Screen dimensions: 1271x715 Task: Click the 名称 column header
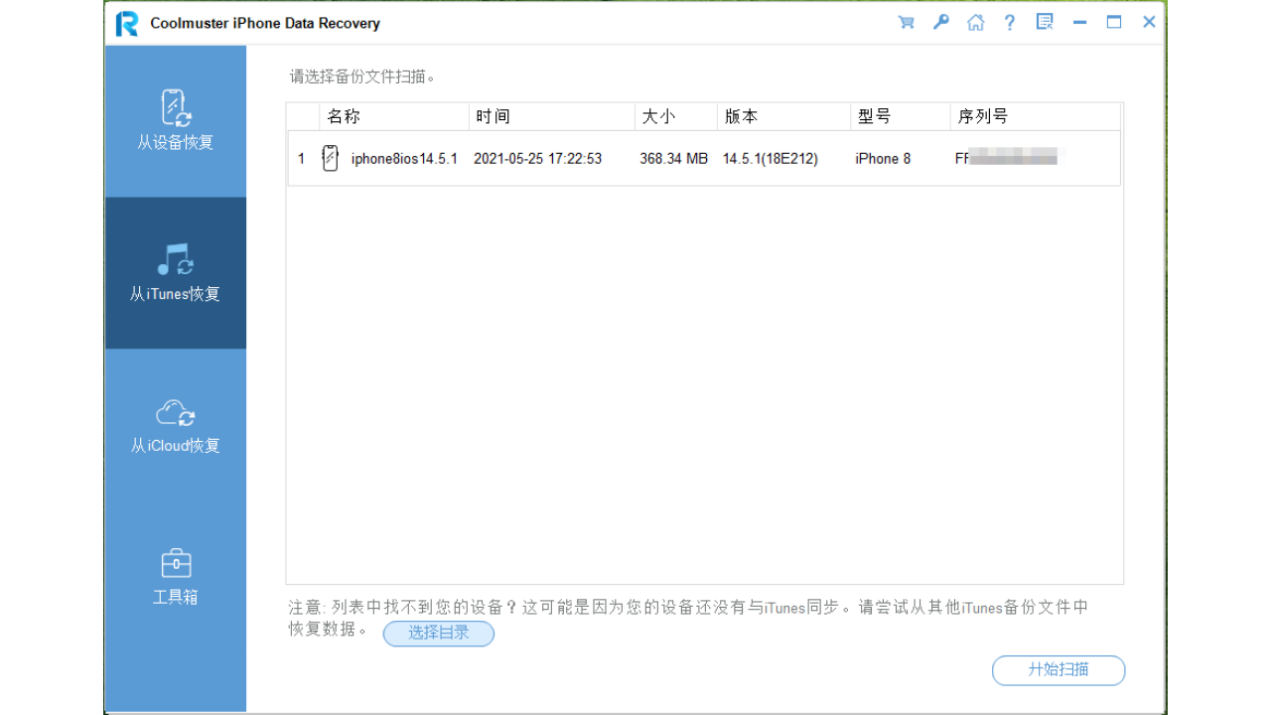(345, 115)
